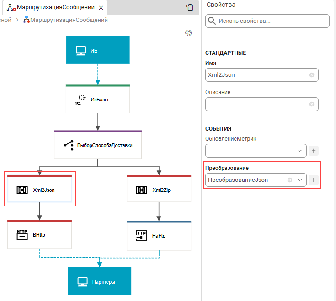Click the palette icon on the diagram canvas
This screenshot has width=336, height=301.
point(188,33)
